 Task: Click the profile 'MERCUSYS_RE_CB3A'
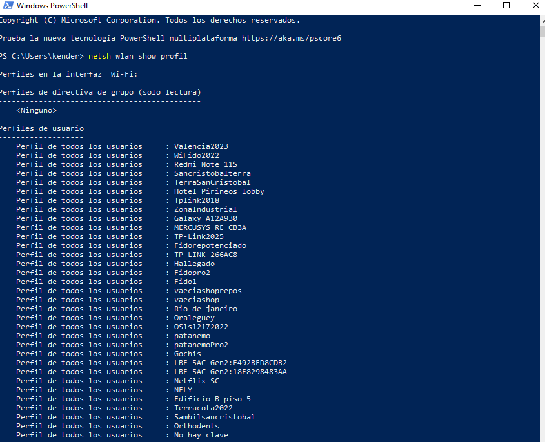(x=210, y=228)
